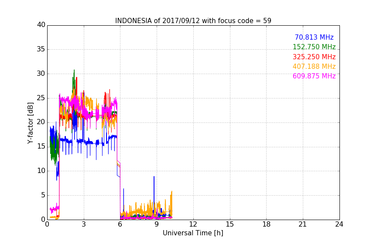Select the 609.875 MHz legend label
This screenshot has width=377, height=251.
pos(314,76)
